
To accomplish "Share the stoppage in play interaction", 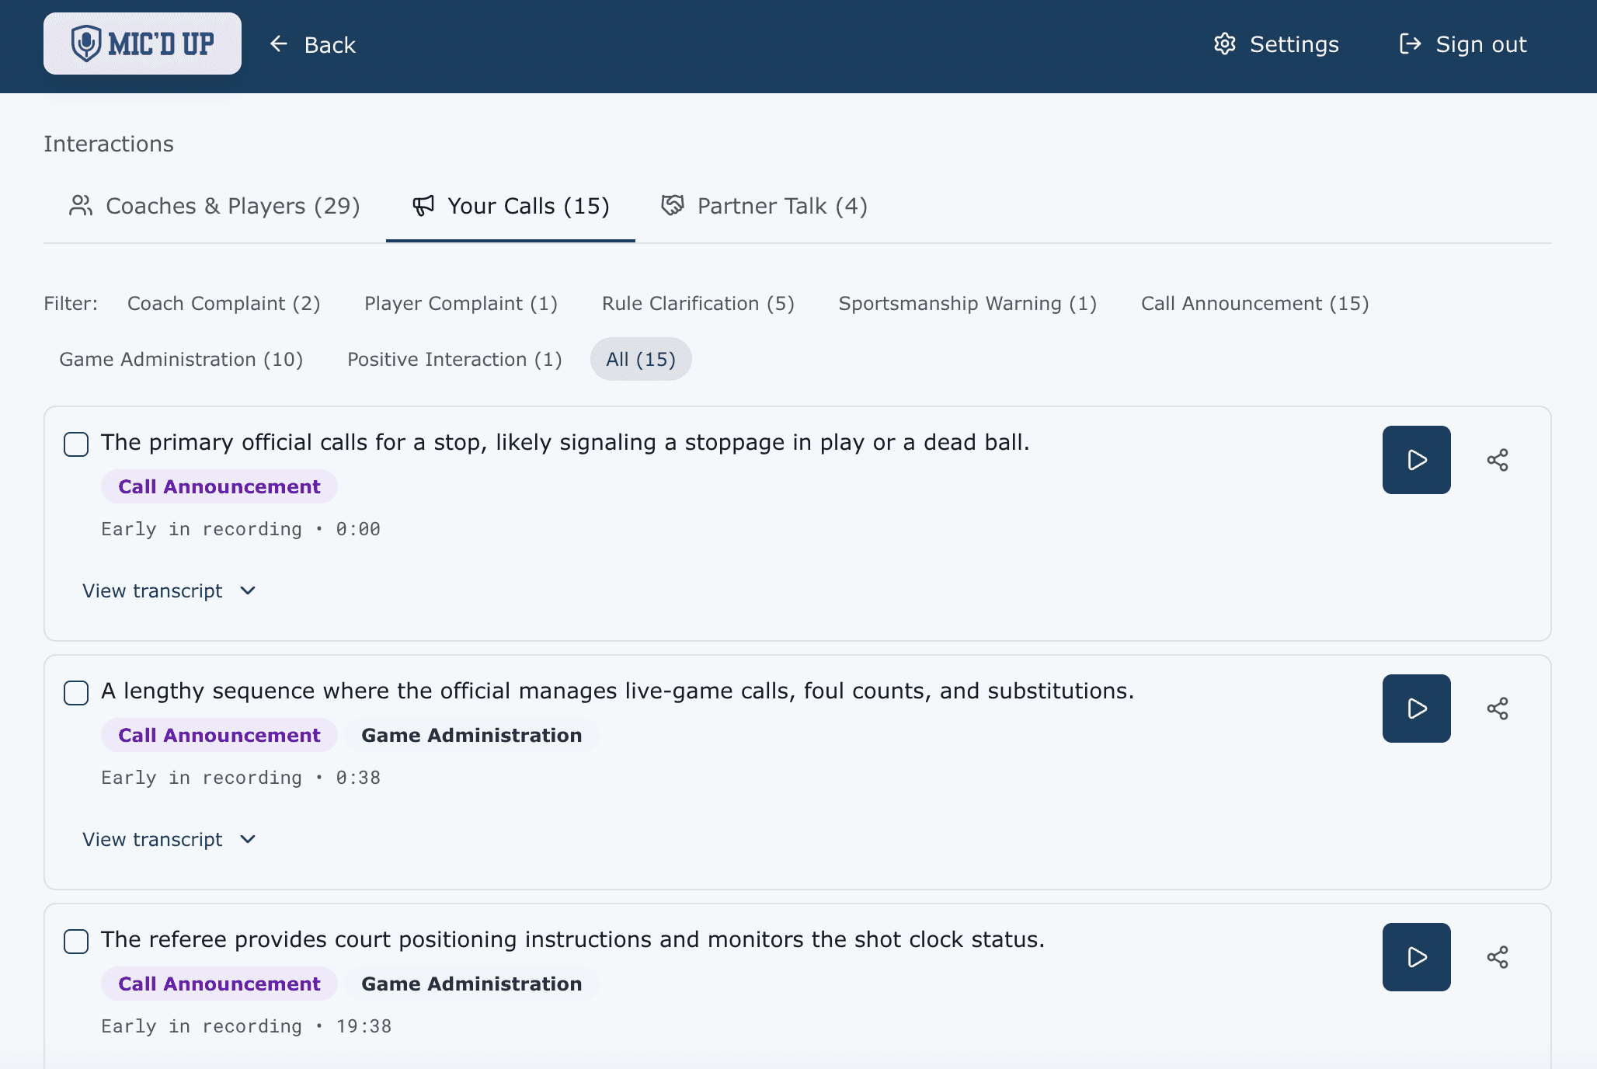I will (1498, 460).
